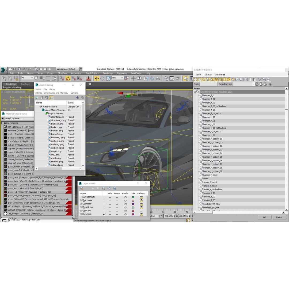Click the Find input field in Select From Scene

208,84
